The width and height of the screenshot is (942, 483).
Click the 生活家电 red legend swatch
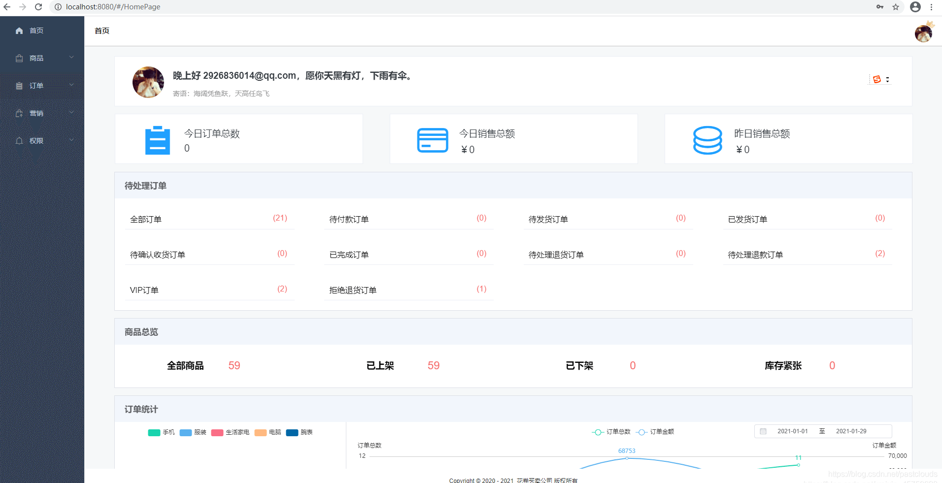[217, 432]
